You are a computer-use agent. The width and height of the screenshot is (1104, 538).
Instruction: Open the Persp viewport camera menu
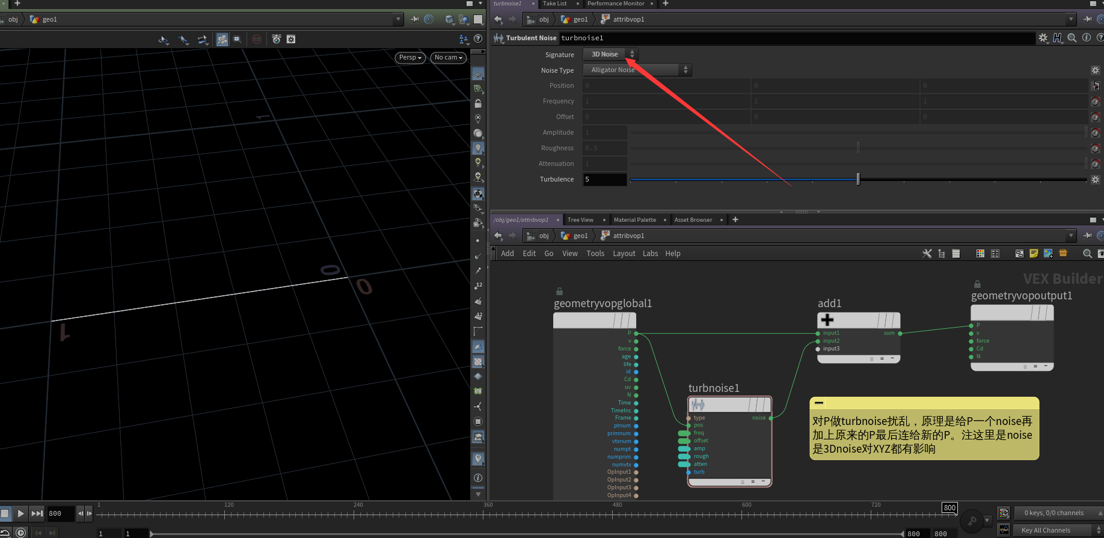tap(410, 58)
